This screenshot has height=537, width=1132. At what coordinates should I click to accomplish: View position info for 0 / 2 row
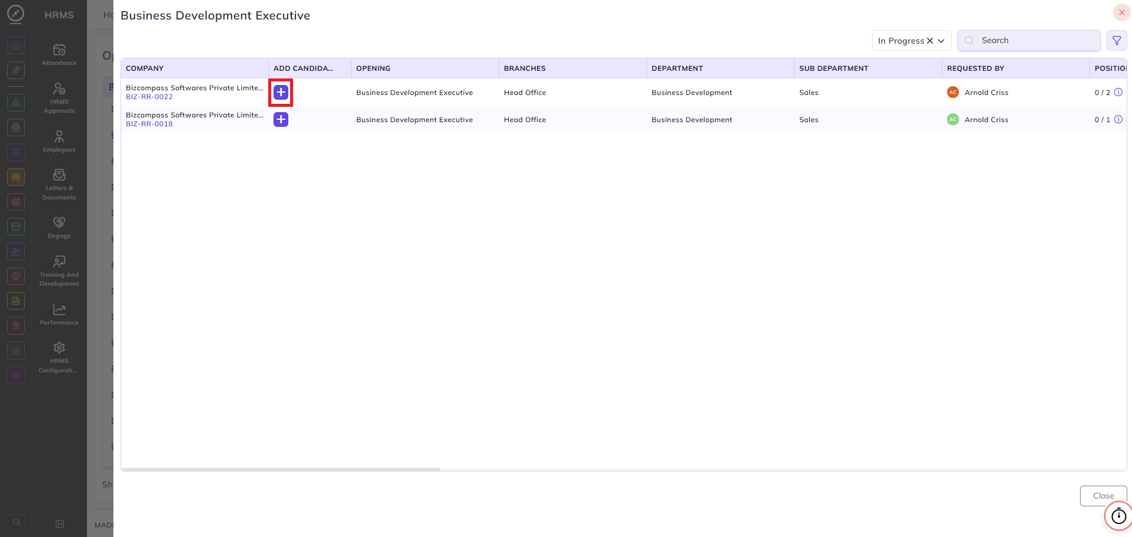[1118, 92]
